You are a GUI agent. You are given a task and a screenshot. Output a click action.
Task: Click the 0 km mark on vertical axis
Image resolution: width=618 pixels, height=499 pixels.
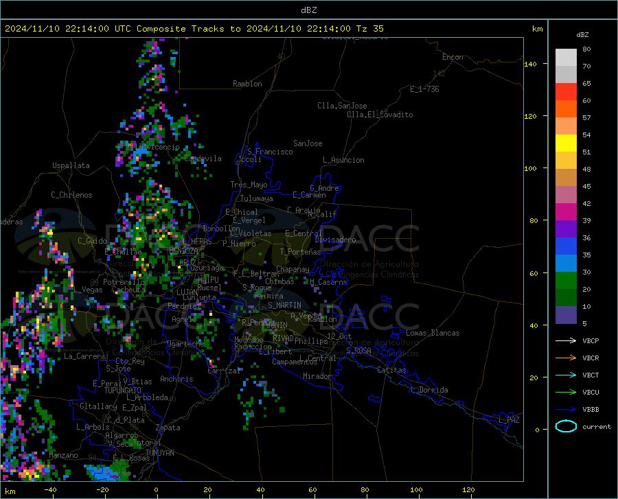tap(537, 430)
